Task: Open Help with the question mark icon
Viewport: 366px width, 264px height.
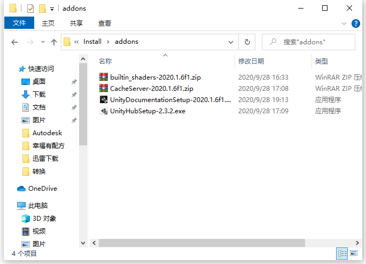Action: point(355,24)
